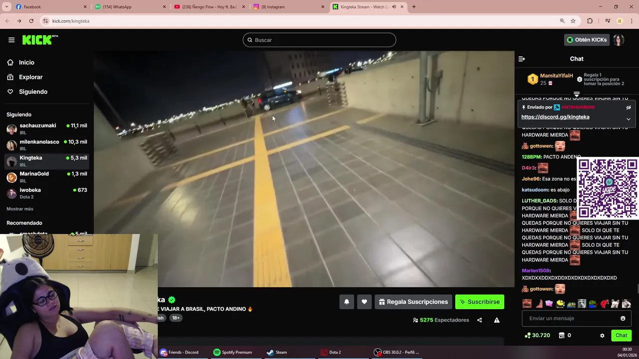The height and width of the screenshot is (359, 639).
Task: Select Kingteka channel in sidebar
Action: click(x=47, y=161)
